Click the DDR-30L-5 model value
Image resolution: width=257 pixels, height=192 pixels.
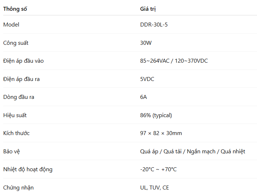(x=154, y=25)
